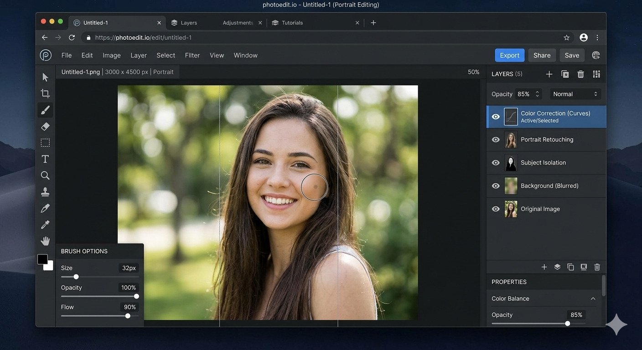The height and width of the screenshot is (350, 642).
Task: Click the brush Opacity 100% field
Action: (x=129, y=288)
